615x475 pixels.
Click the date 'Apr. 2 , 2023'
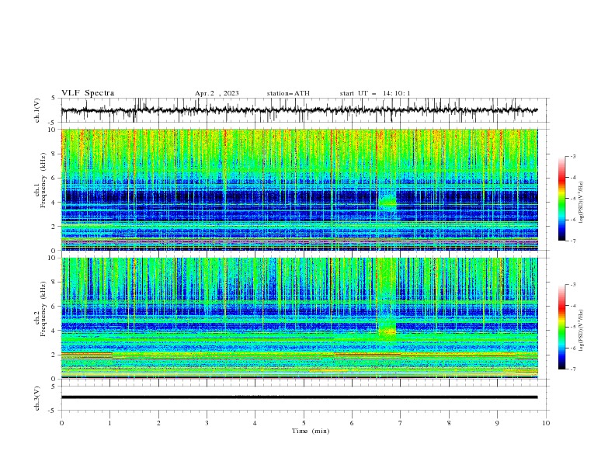pyautogui.click(x=217, y=93)
